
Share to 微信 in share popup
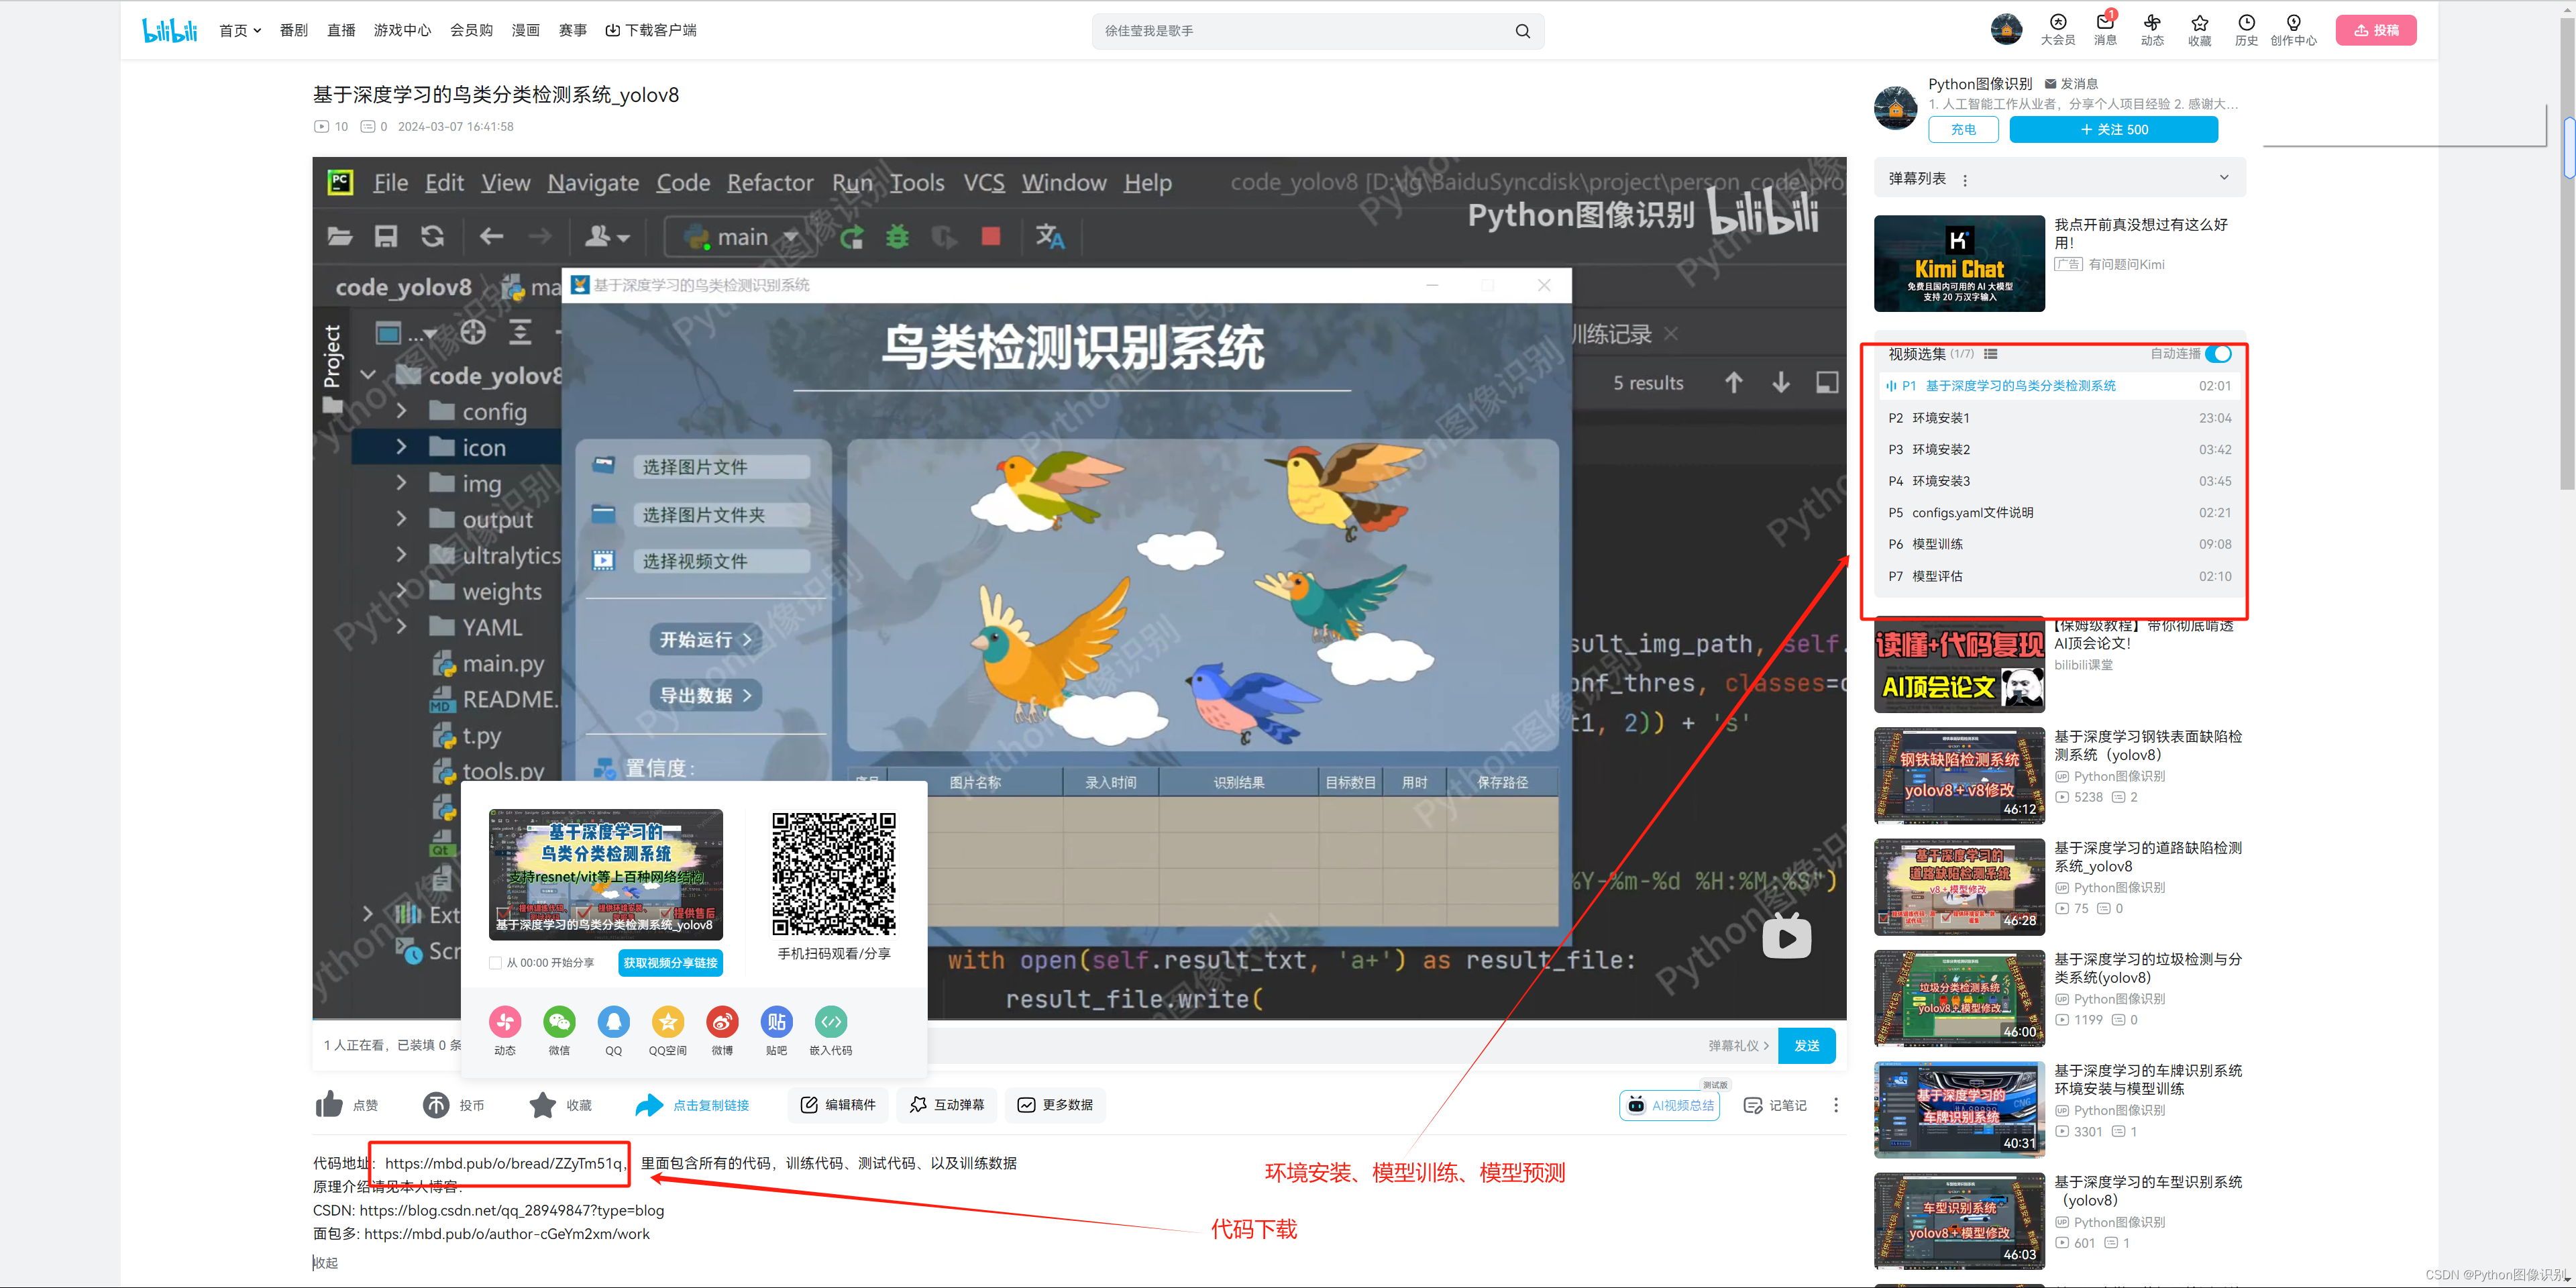click(559, 1021)
